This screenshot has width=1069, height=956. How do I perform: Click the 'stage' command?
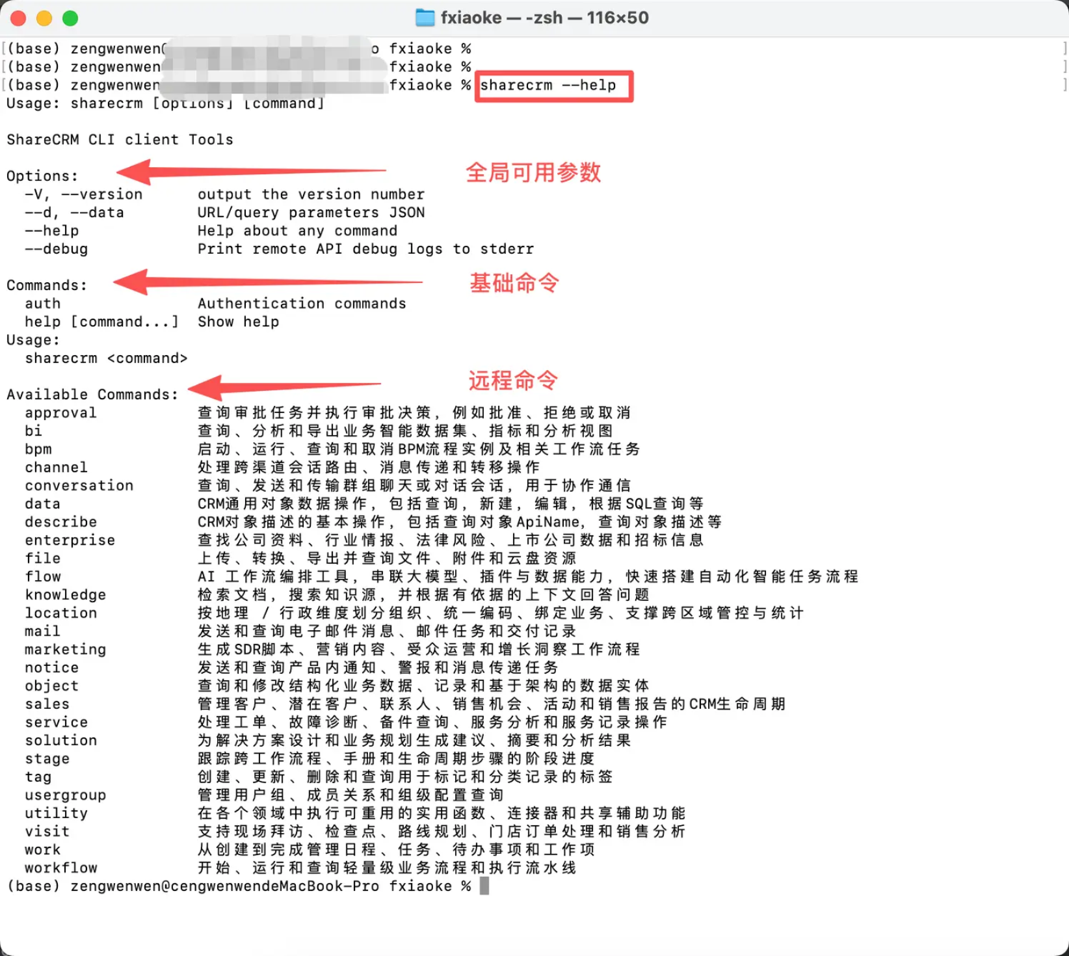pyautogui.click(x=47, y=759)
